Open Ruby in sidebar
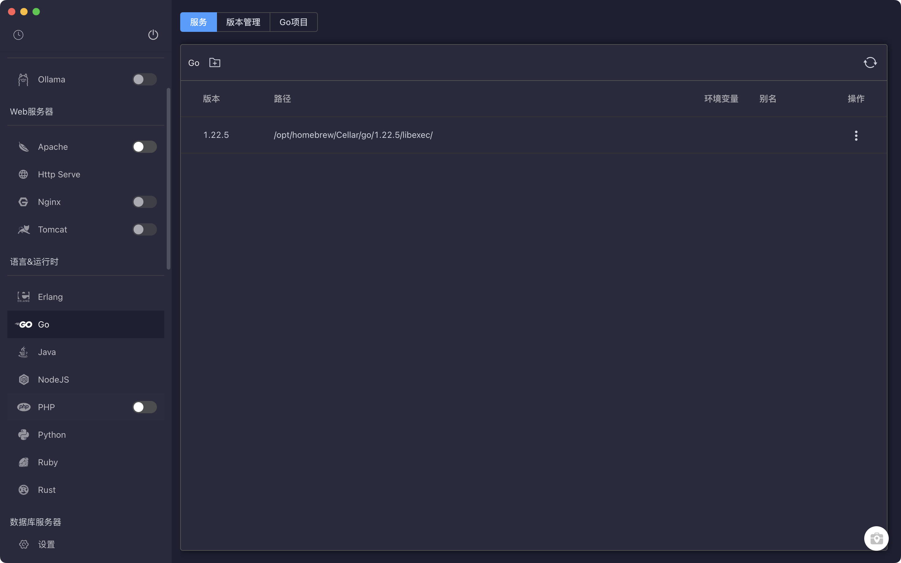 click(48, 462)
